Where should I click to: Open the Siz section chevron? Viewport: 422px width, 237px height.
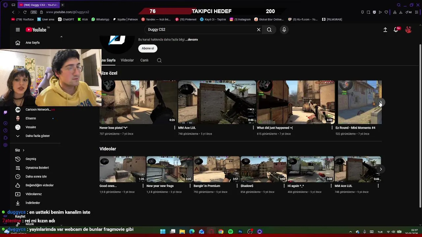coord(23,150)
